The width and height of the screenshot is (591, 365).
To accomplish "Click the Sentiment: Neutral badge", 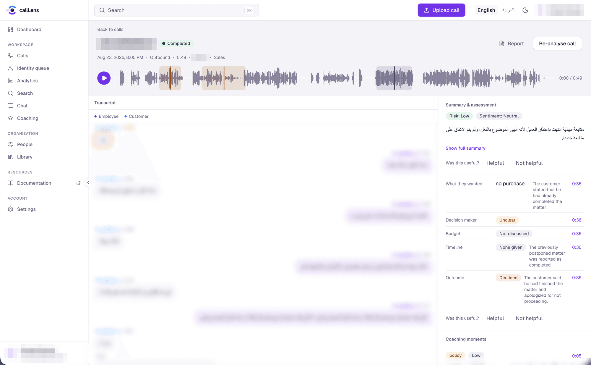I will [x=499, y=116].
